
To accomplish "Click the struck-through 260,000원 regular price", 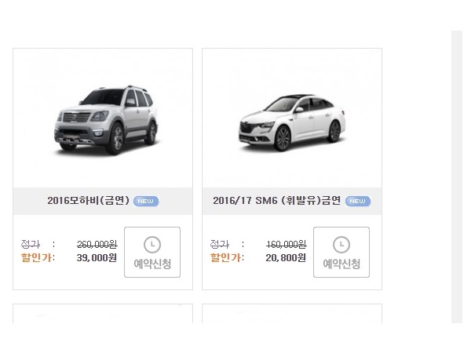I will coord(97,244).
